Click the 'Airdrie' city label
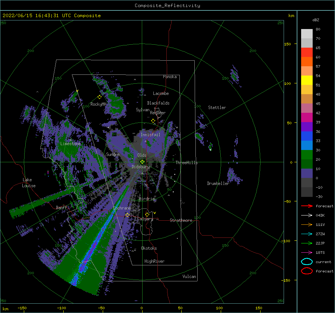 tap(147, 199)
